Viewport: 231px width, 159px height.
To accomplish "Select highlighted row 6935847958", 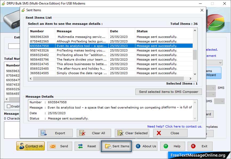I will pyautogui.click(x=111, y=46).
